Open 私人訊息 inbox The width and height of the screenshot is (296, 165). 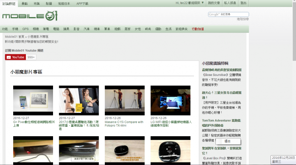[x=230, y=3]
